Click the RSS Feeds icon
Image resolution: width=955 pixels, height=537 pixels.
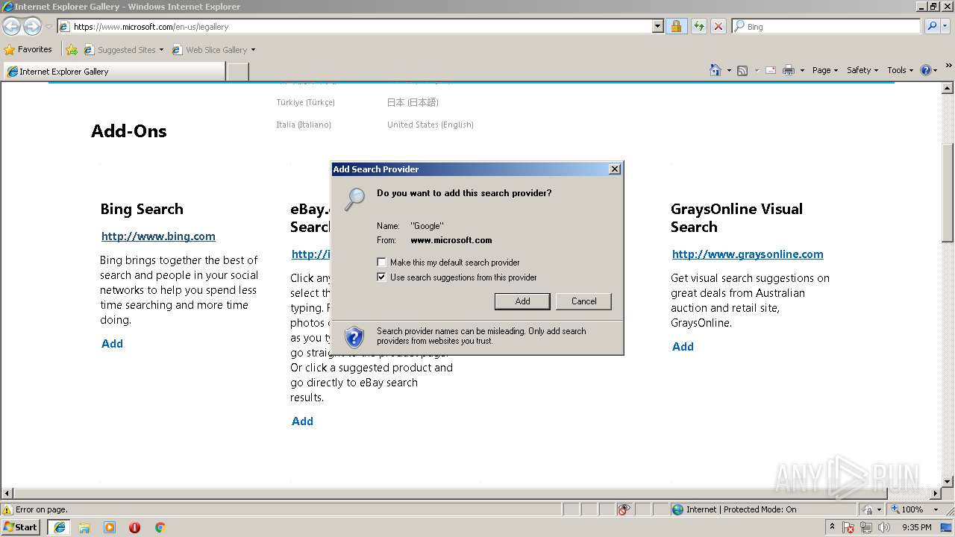742,70
